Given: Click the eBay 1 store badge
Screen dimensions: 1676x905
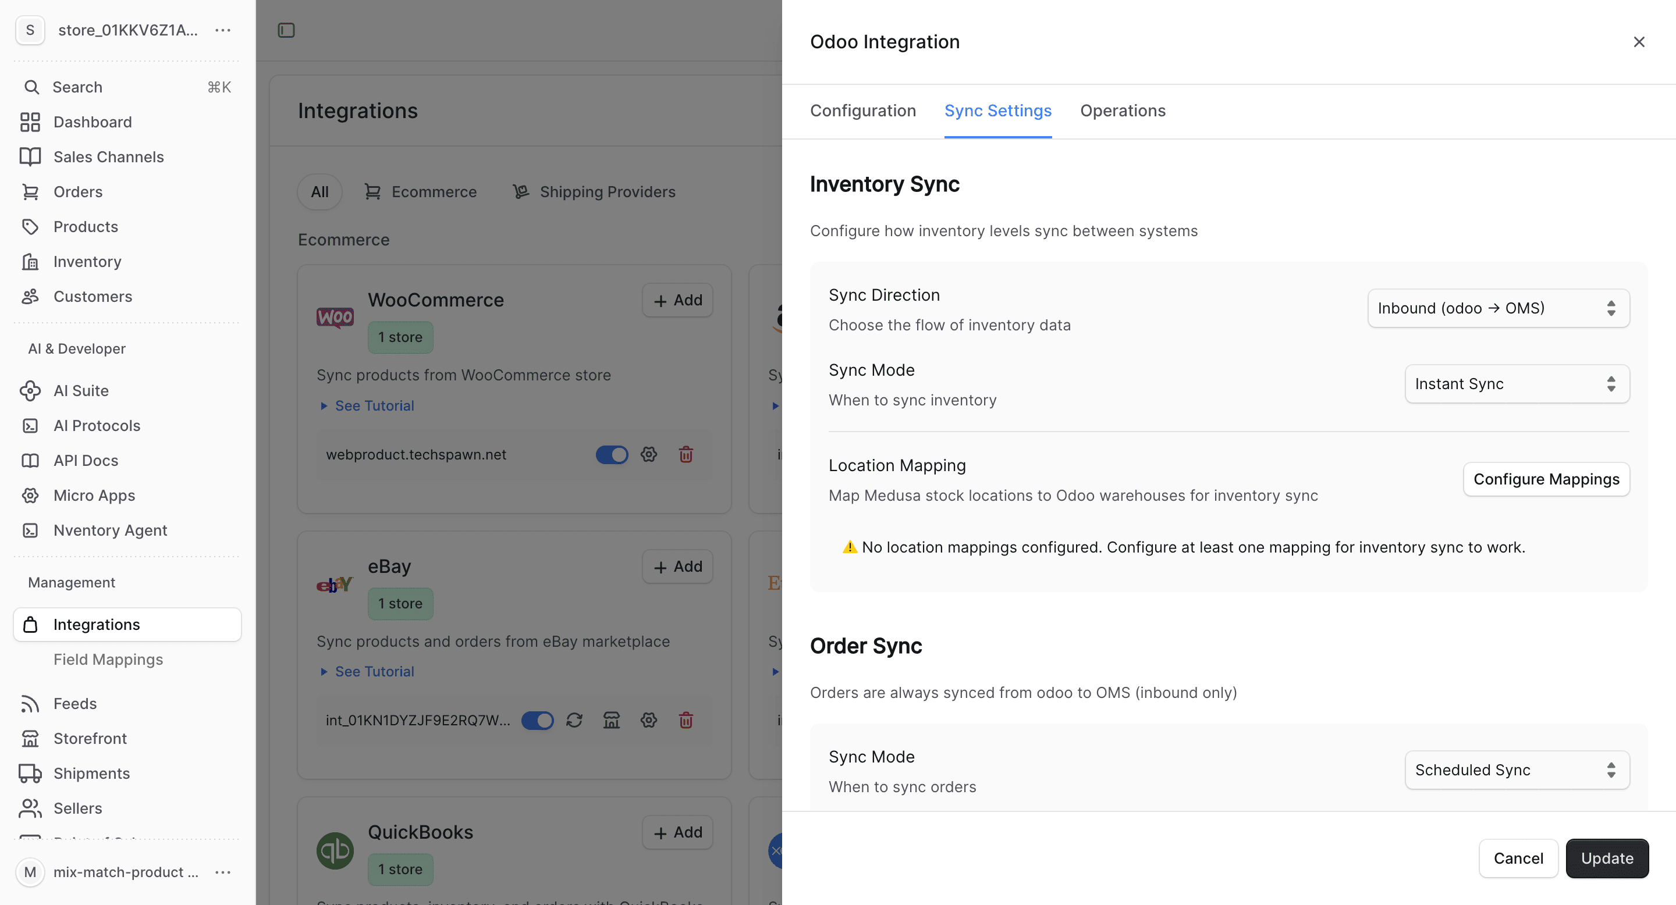Looking at the screenshot, I should coord(400,603).
